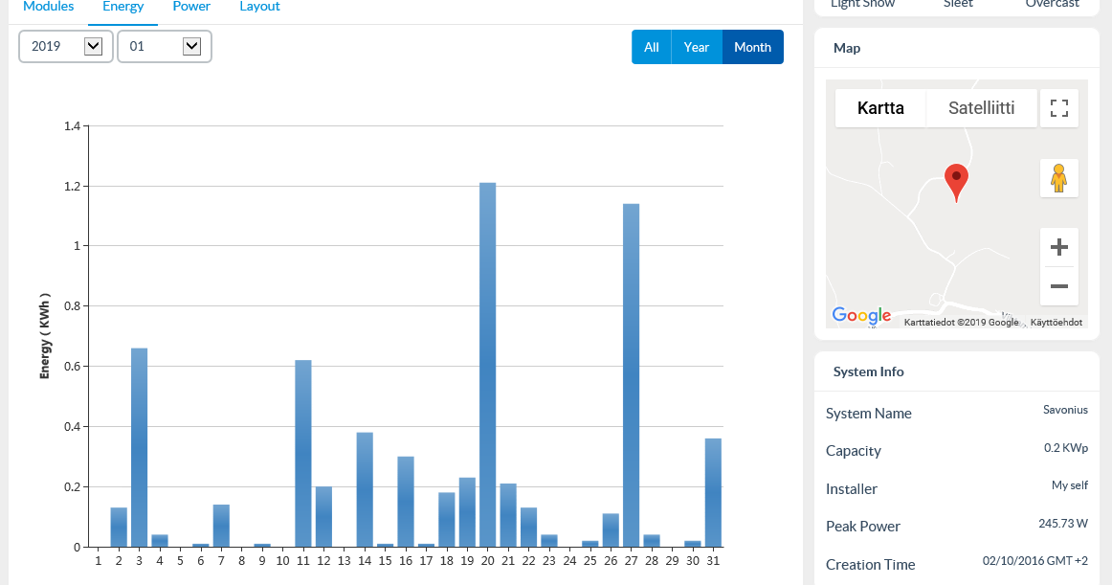Click the System Name value Savonius
The height and width of the screenshot is (585, 1112).
coord(1065,410)
